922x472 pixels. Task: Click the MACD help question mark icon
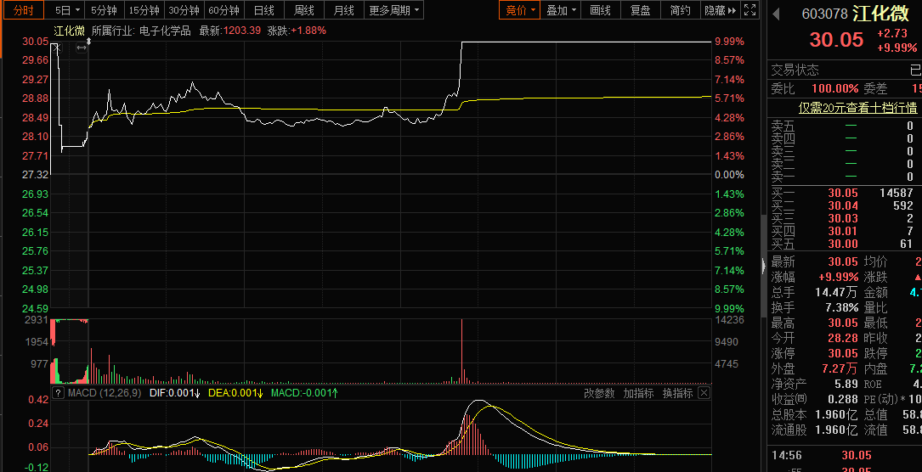tap(58, 393)
